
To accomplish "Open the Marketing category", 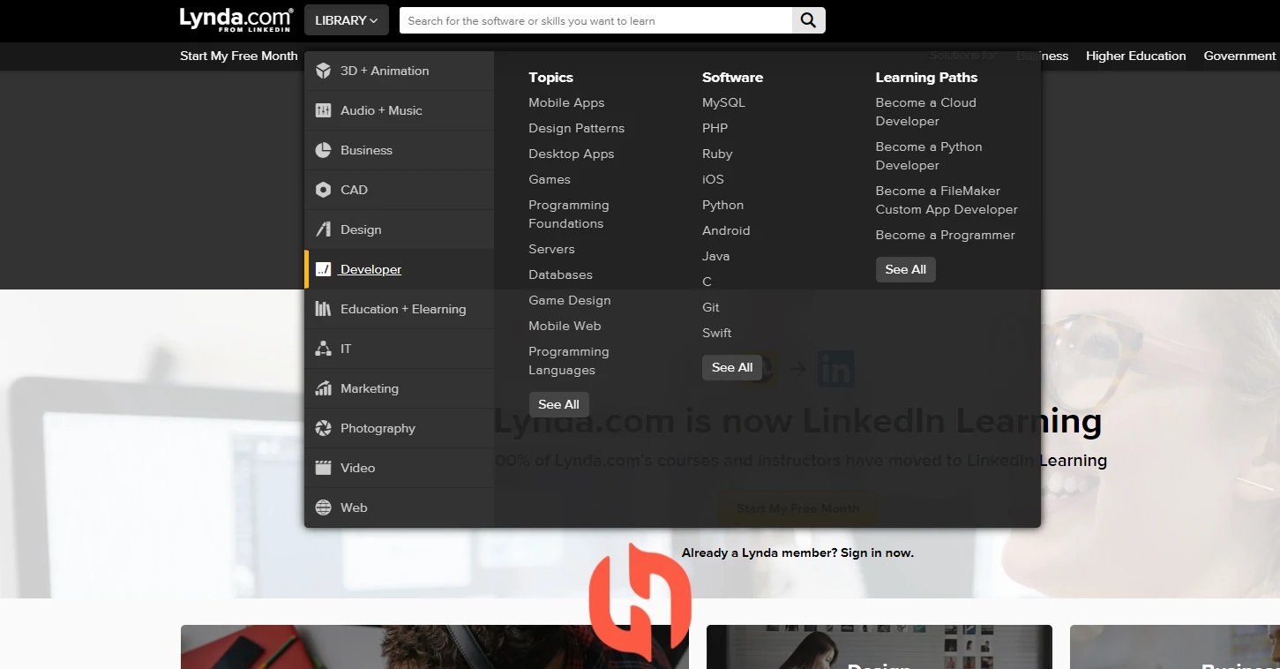I will 399,388.
